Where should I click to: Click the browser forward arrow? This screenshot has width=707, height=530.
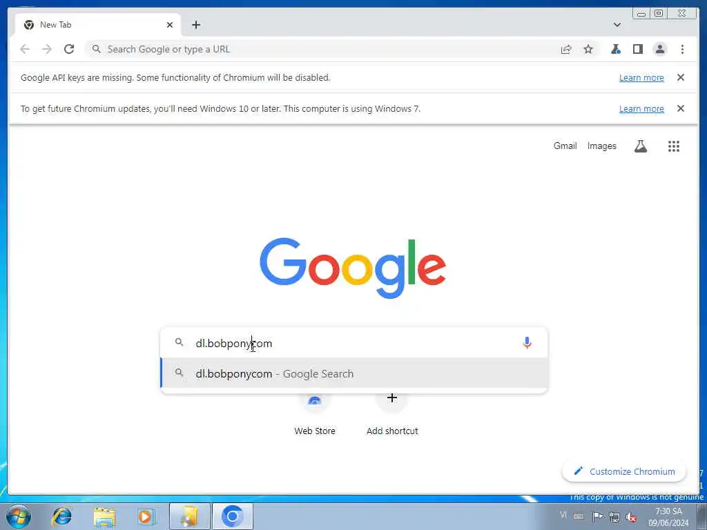(x=47, y=49)
